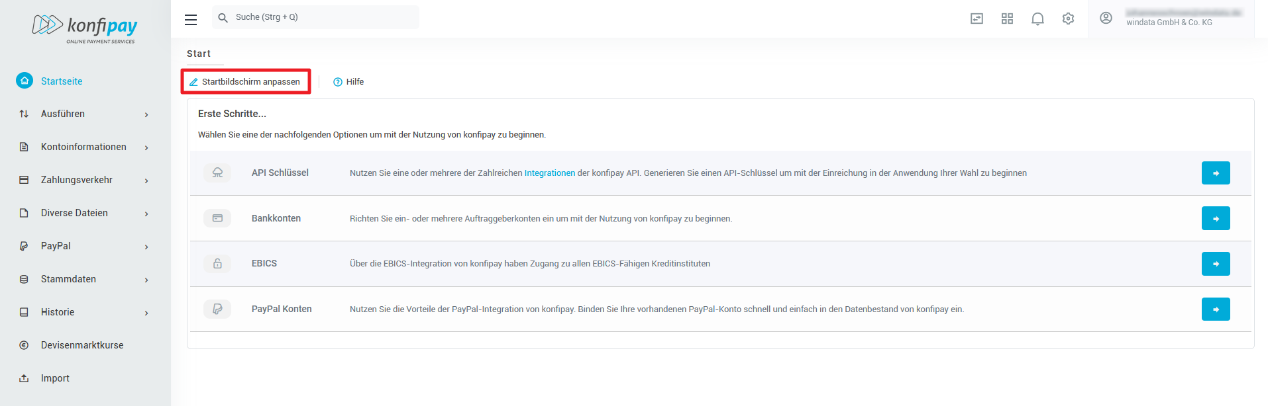
Task: Click the chart icon left of grid icon
Action: click(977, 19)
